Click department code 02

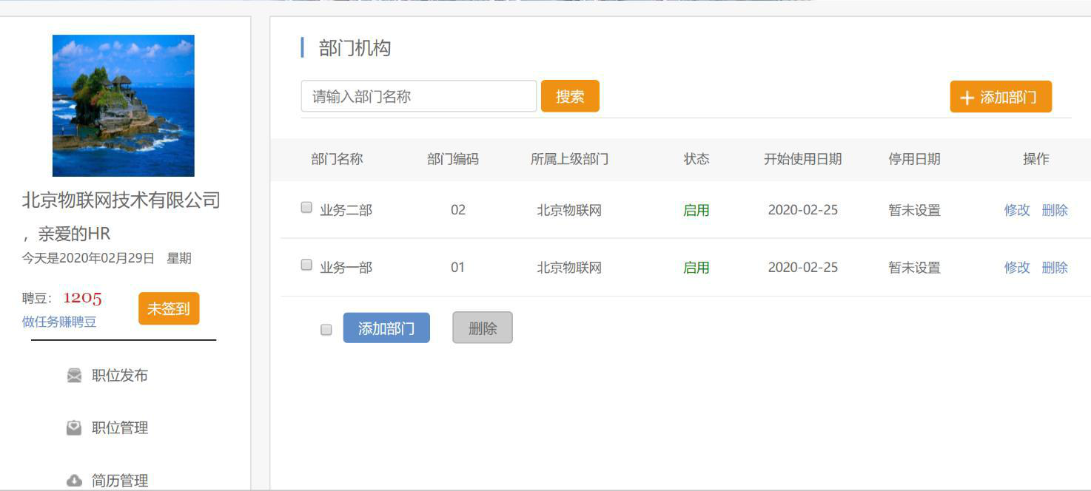[x=458, y=210]
